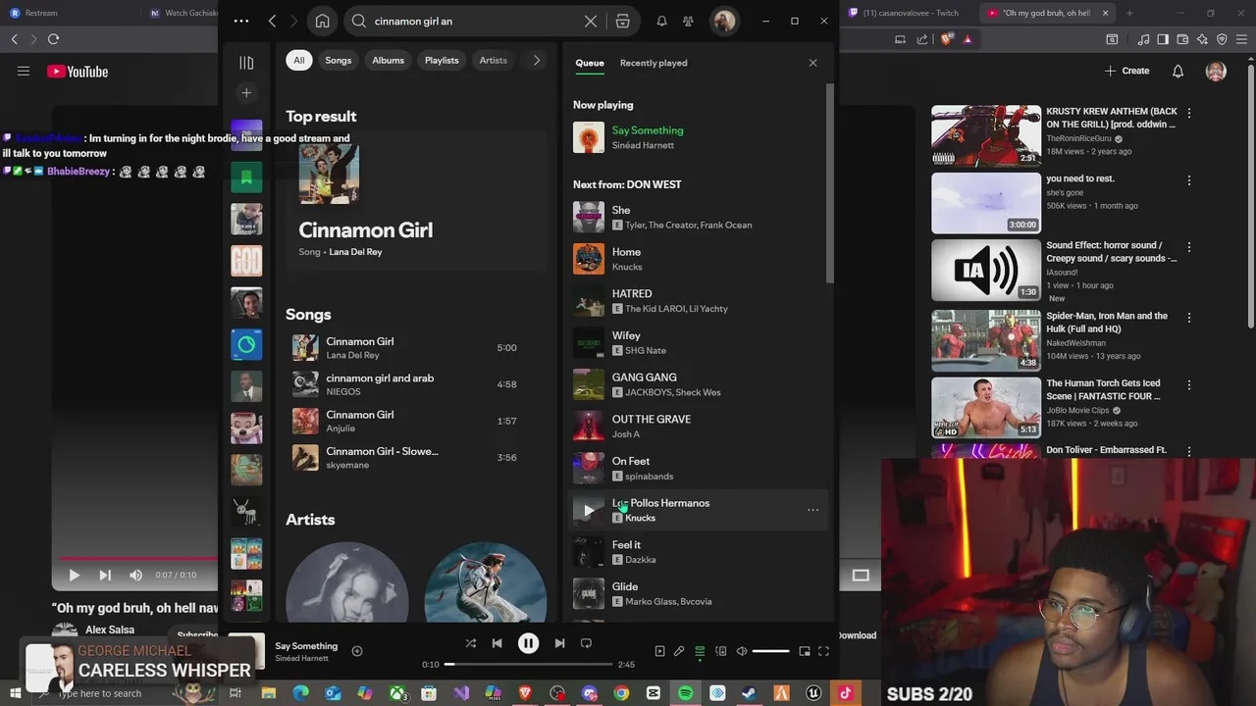1256x706 pixels.
Task: Toggle shuffle in Spotify player
Action: pos(470,643)
